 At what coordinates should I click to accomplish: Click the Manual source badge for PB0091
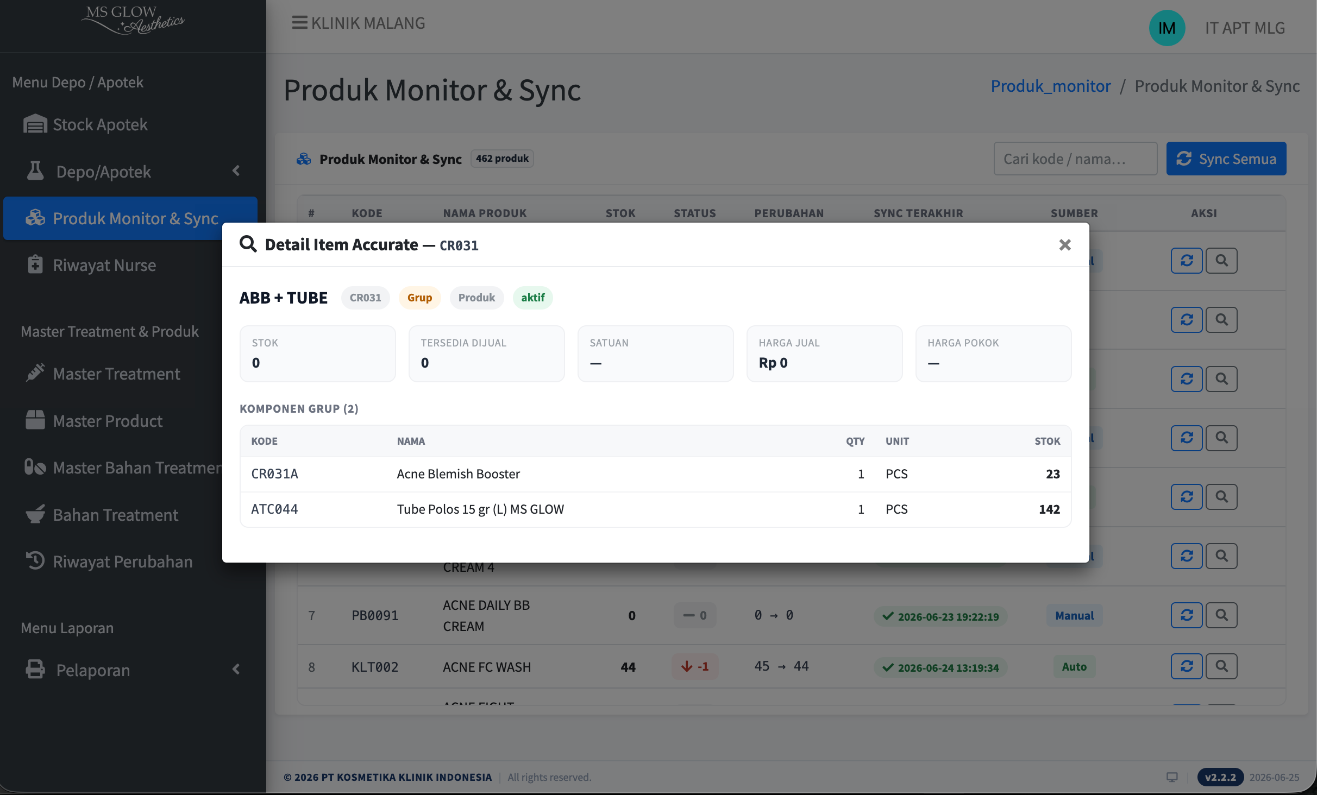(x=1074, y=615)
